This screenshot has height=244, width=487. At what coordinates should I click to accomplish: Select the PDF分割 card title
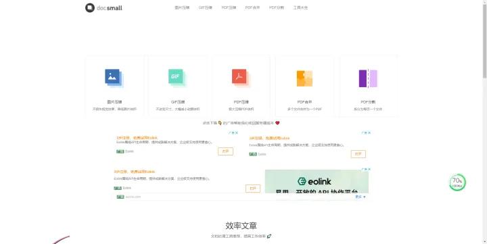pos(368,102)
